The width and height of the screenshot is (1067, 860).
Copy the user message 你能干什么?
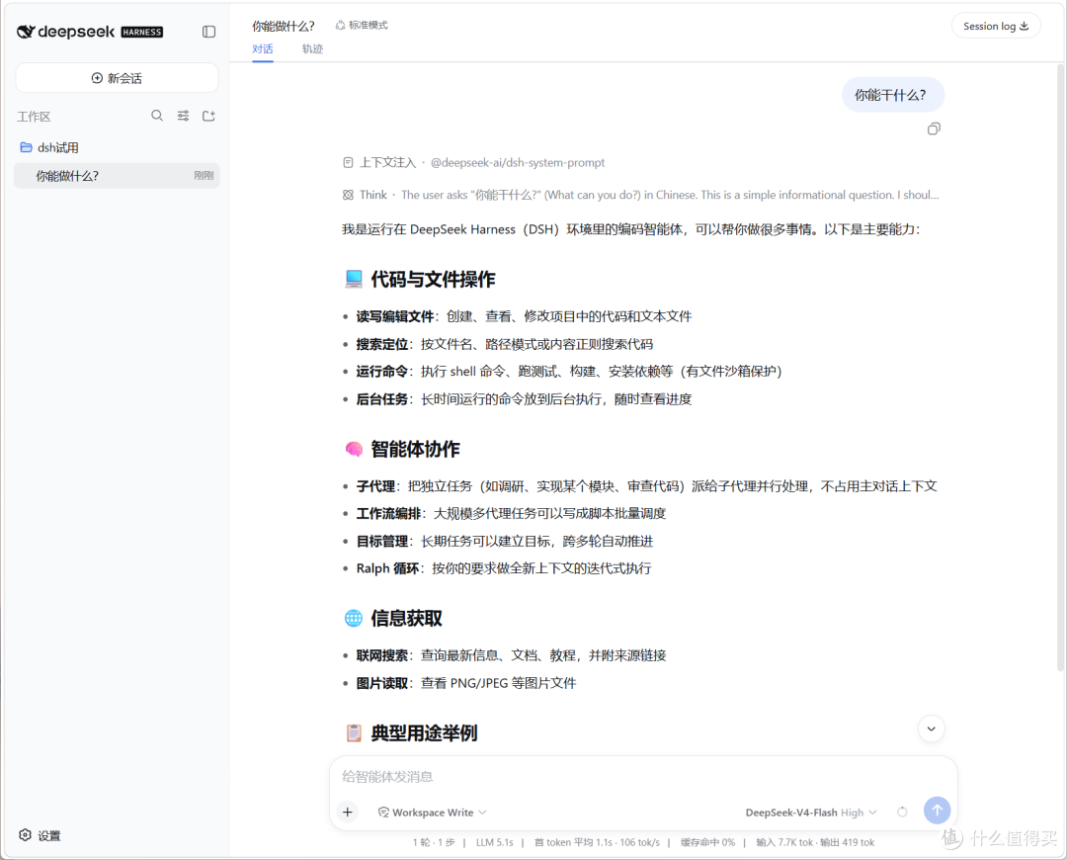coord(934,129)
